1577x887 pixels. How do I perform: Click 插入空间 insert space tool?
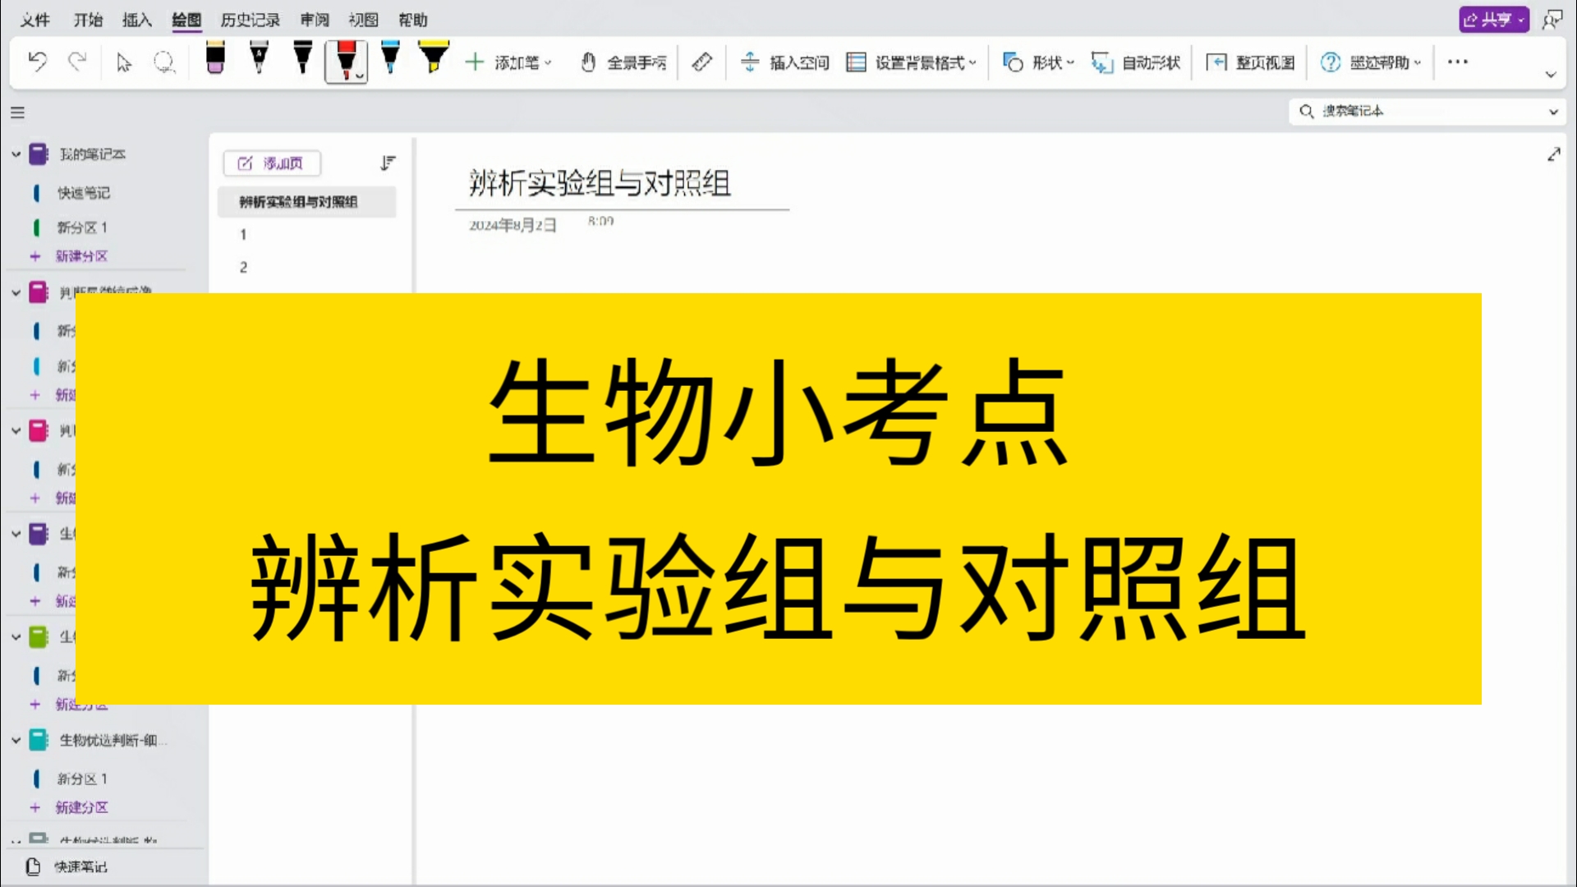[785, 62]
